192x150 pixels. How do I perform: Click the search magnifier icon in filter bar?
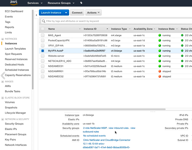pos(43,21)
